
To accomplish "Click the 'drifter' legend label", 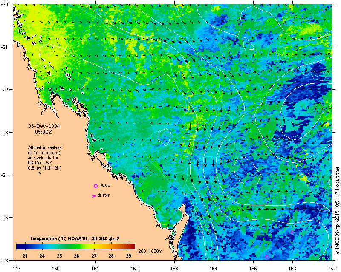I will pos(103,195).
